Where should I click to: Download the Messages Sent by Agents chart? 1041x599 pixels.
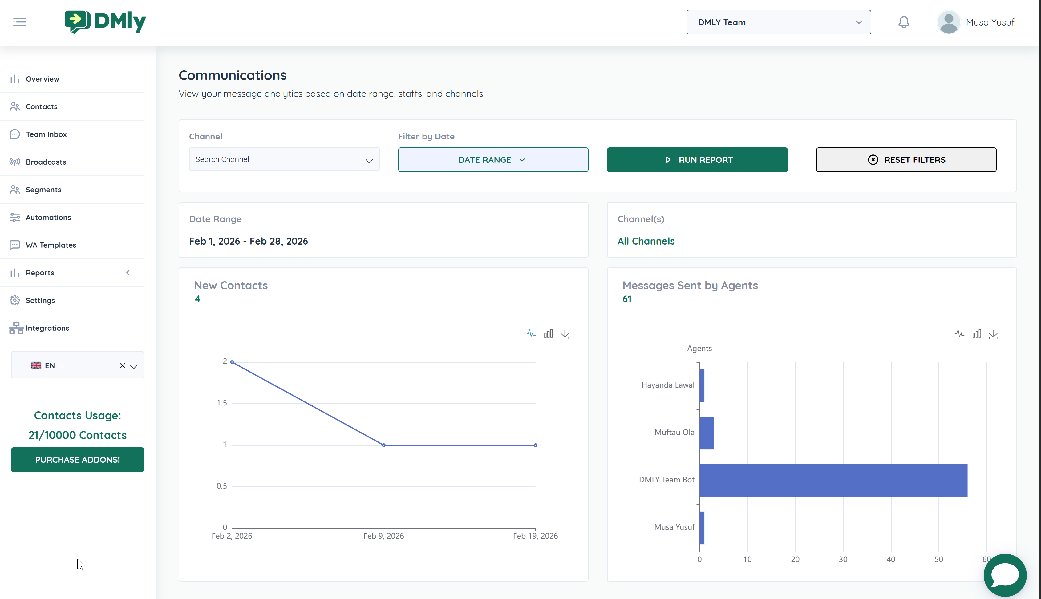click(993, 334)
